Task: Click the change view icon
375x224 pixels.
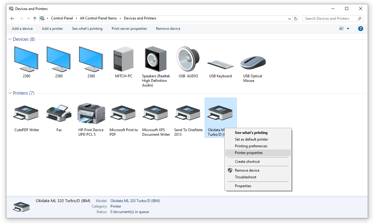Action: pos(341,29)
